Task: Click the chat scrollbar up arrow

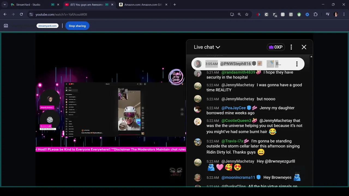Action: coord(311,57)
